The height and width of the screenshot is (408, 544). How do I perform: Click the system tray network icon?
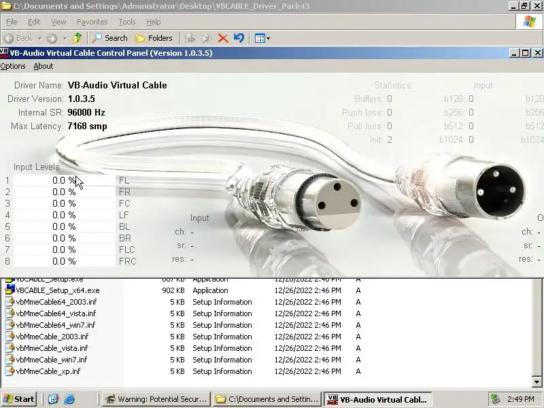(x=495, y=399)
